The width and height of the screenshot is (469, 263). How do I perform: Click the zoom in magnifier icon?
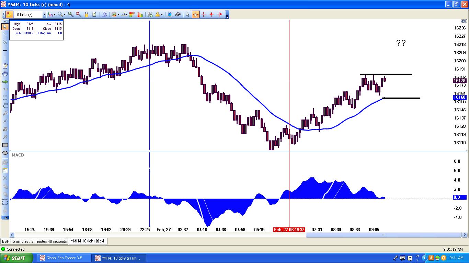(x=70, y=14)
